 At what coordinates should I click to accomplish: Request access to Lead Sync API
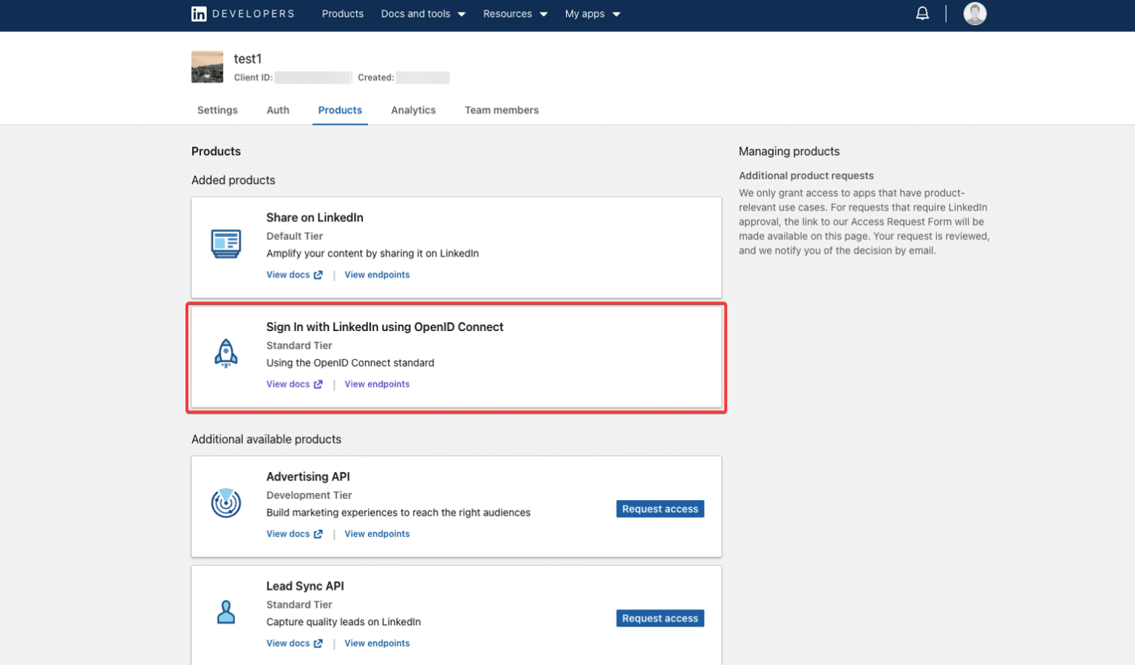coord(659,618)
